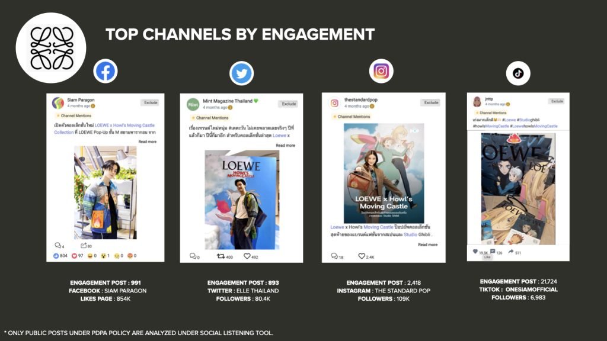The height and width of the screenshot is (341, 607).
Task: Click jnttp TikTok profile avatar
Action: pyautogui.click(x=477, y=102)
